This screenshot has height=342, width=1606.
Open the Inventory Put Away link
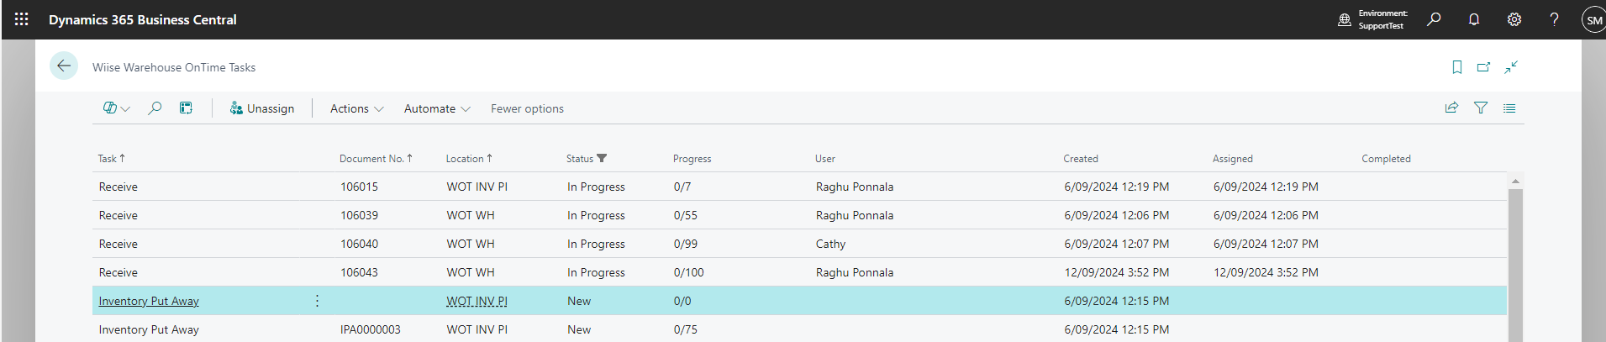(149, 301)
